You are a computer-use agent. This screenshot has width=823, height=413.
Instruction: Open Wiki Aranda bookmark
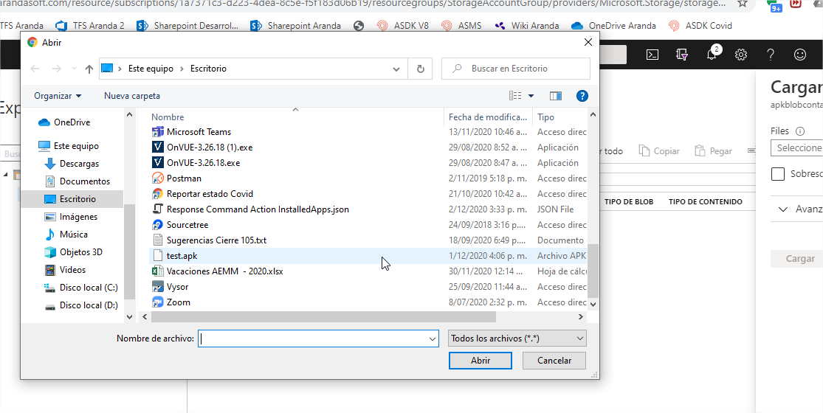pyautogui.click(x=526, y=26)
